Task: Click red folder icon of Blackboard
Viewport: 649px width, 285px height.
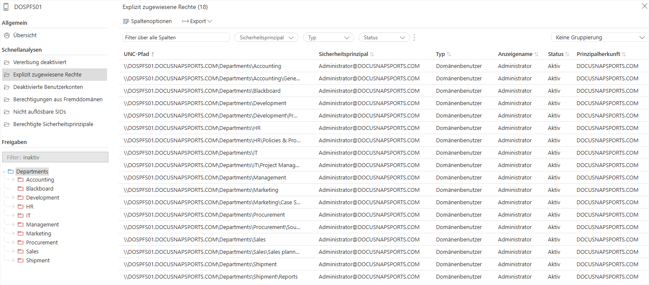Action: pyautogui.click(x=21, y=189)
